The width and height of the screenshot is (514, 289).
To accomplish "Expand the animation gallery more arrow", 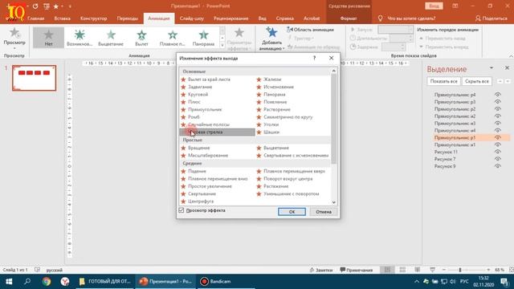I will [222, 46].
